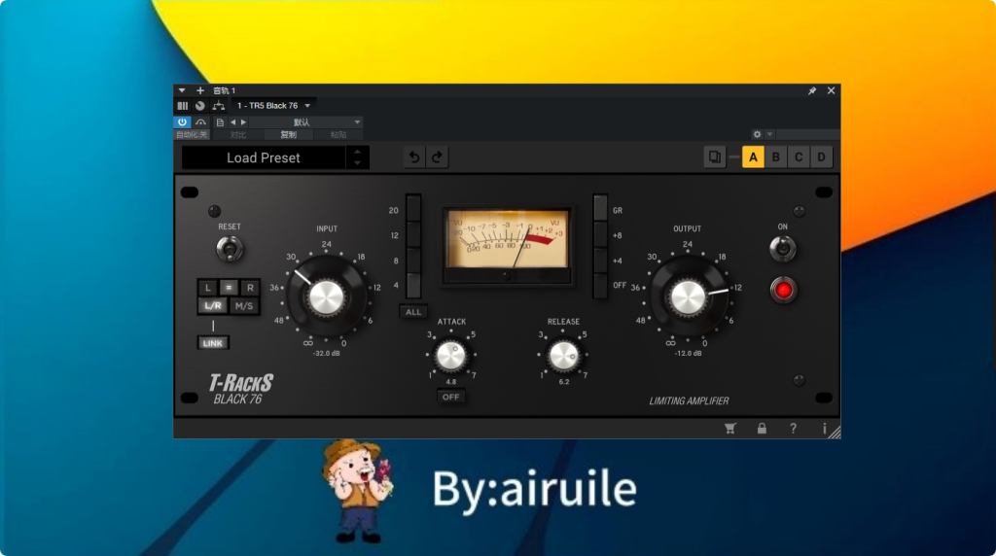Set meter mode to GR
Viewport: 996px width, 556px height.
click(x=600, y=209)
